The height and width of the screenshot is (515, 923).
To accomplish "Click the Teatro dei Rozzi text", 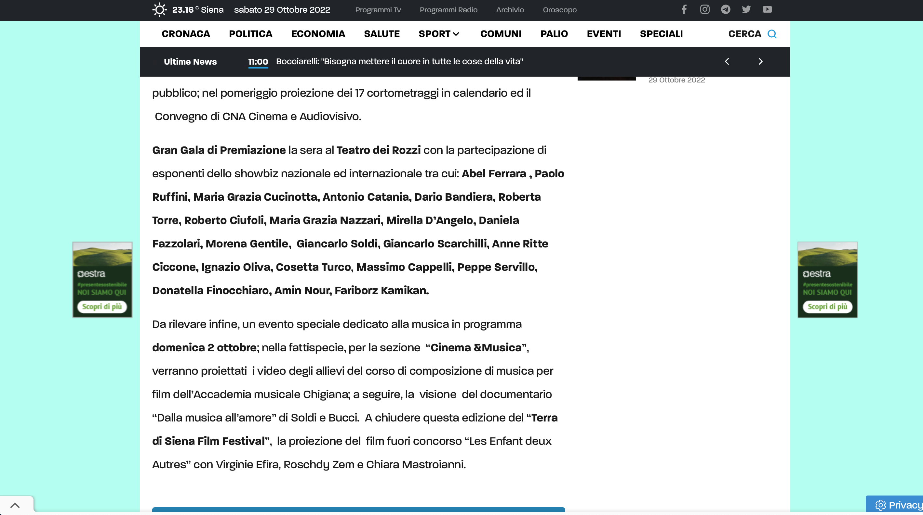I will (x=378, y=150).
